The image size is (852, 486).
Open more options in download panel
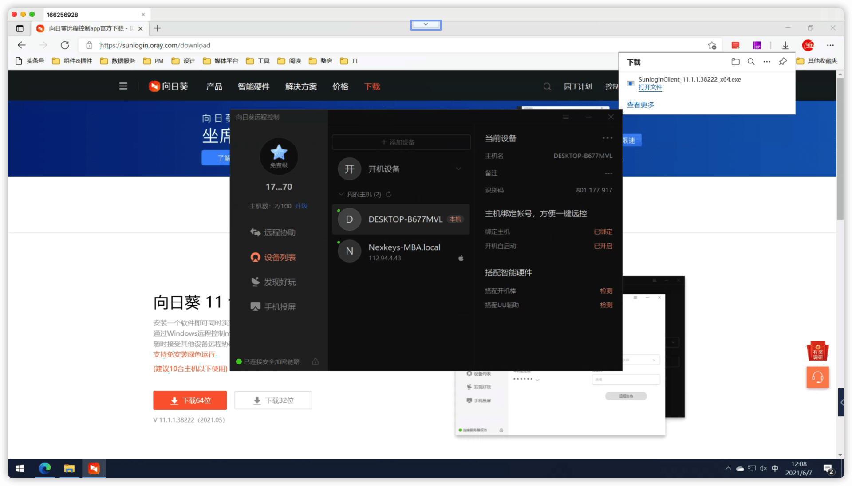[767, 62]
